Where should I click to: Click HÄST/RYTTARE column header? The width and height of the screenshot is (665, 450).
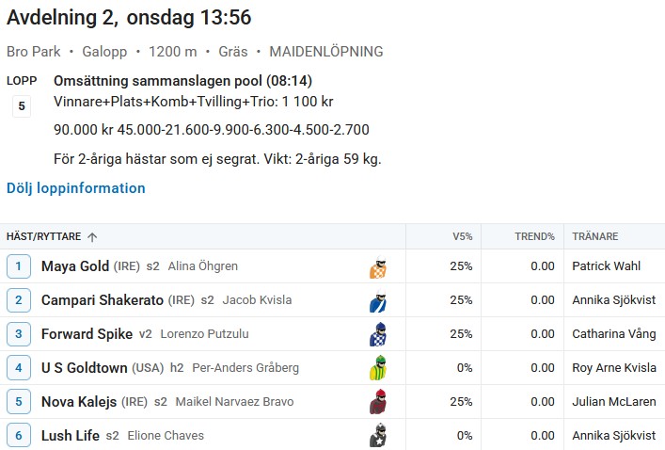(43, 236)
